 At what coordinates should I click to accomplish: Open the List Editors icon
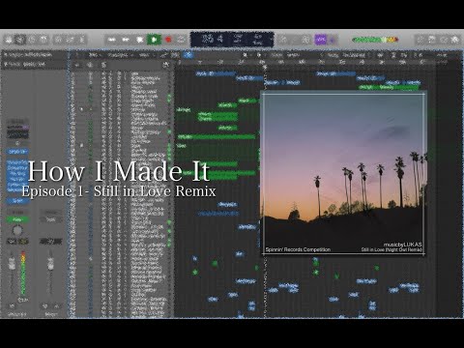(x=420, y=40)
